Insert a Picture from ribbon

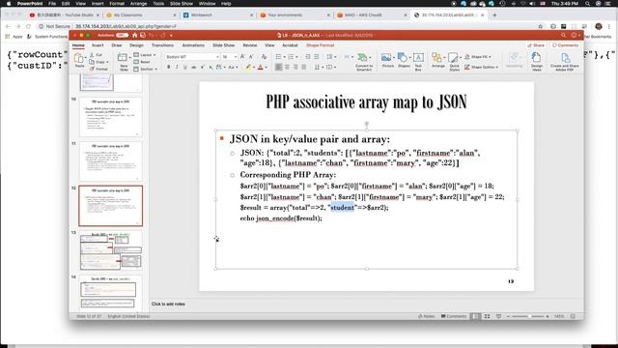pos(387,60)
